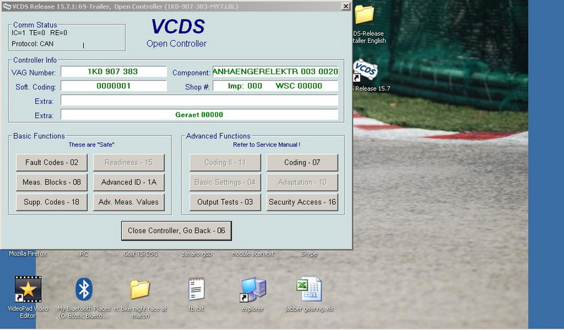Click the Mozilla Firefox desktop label
The image size is (564, 330).
click(27, 253)
